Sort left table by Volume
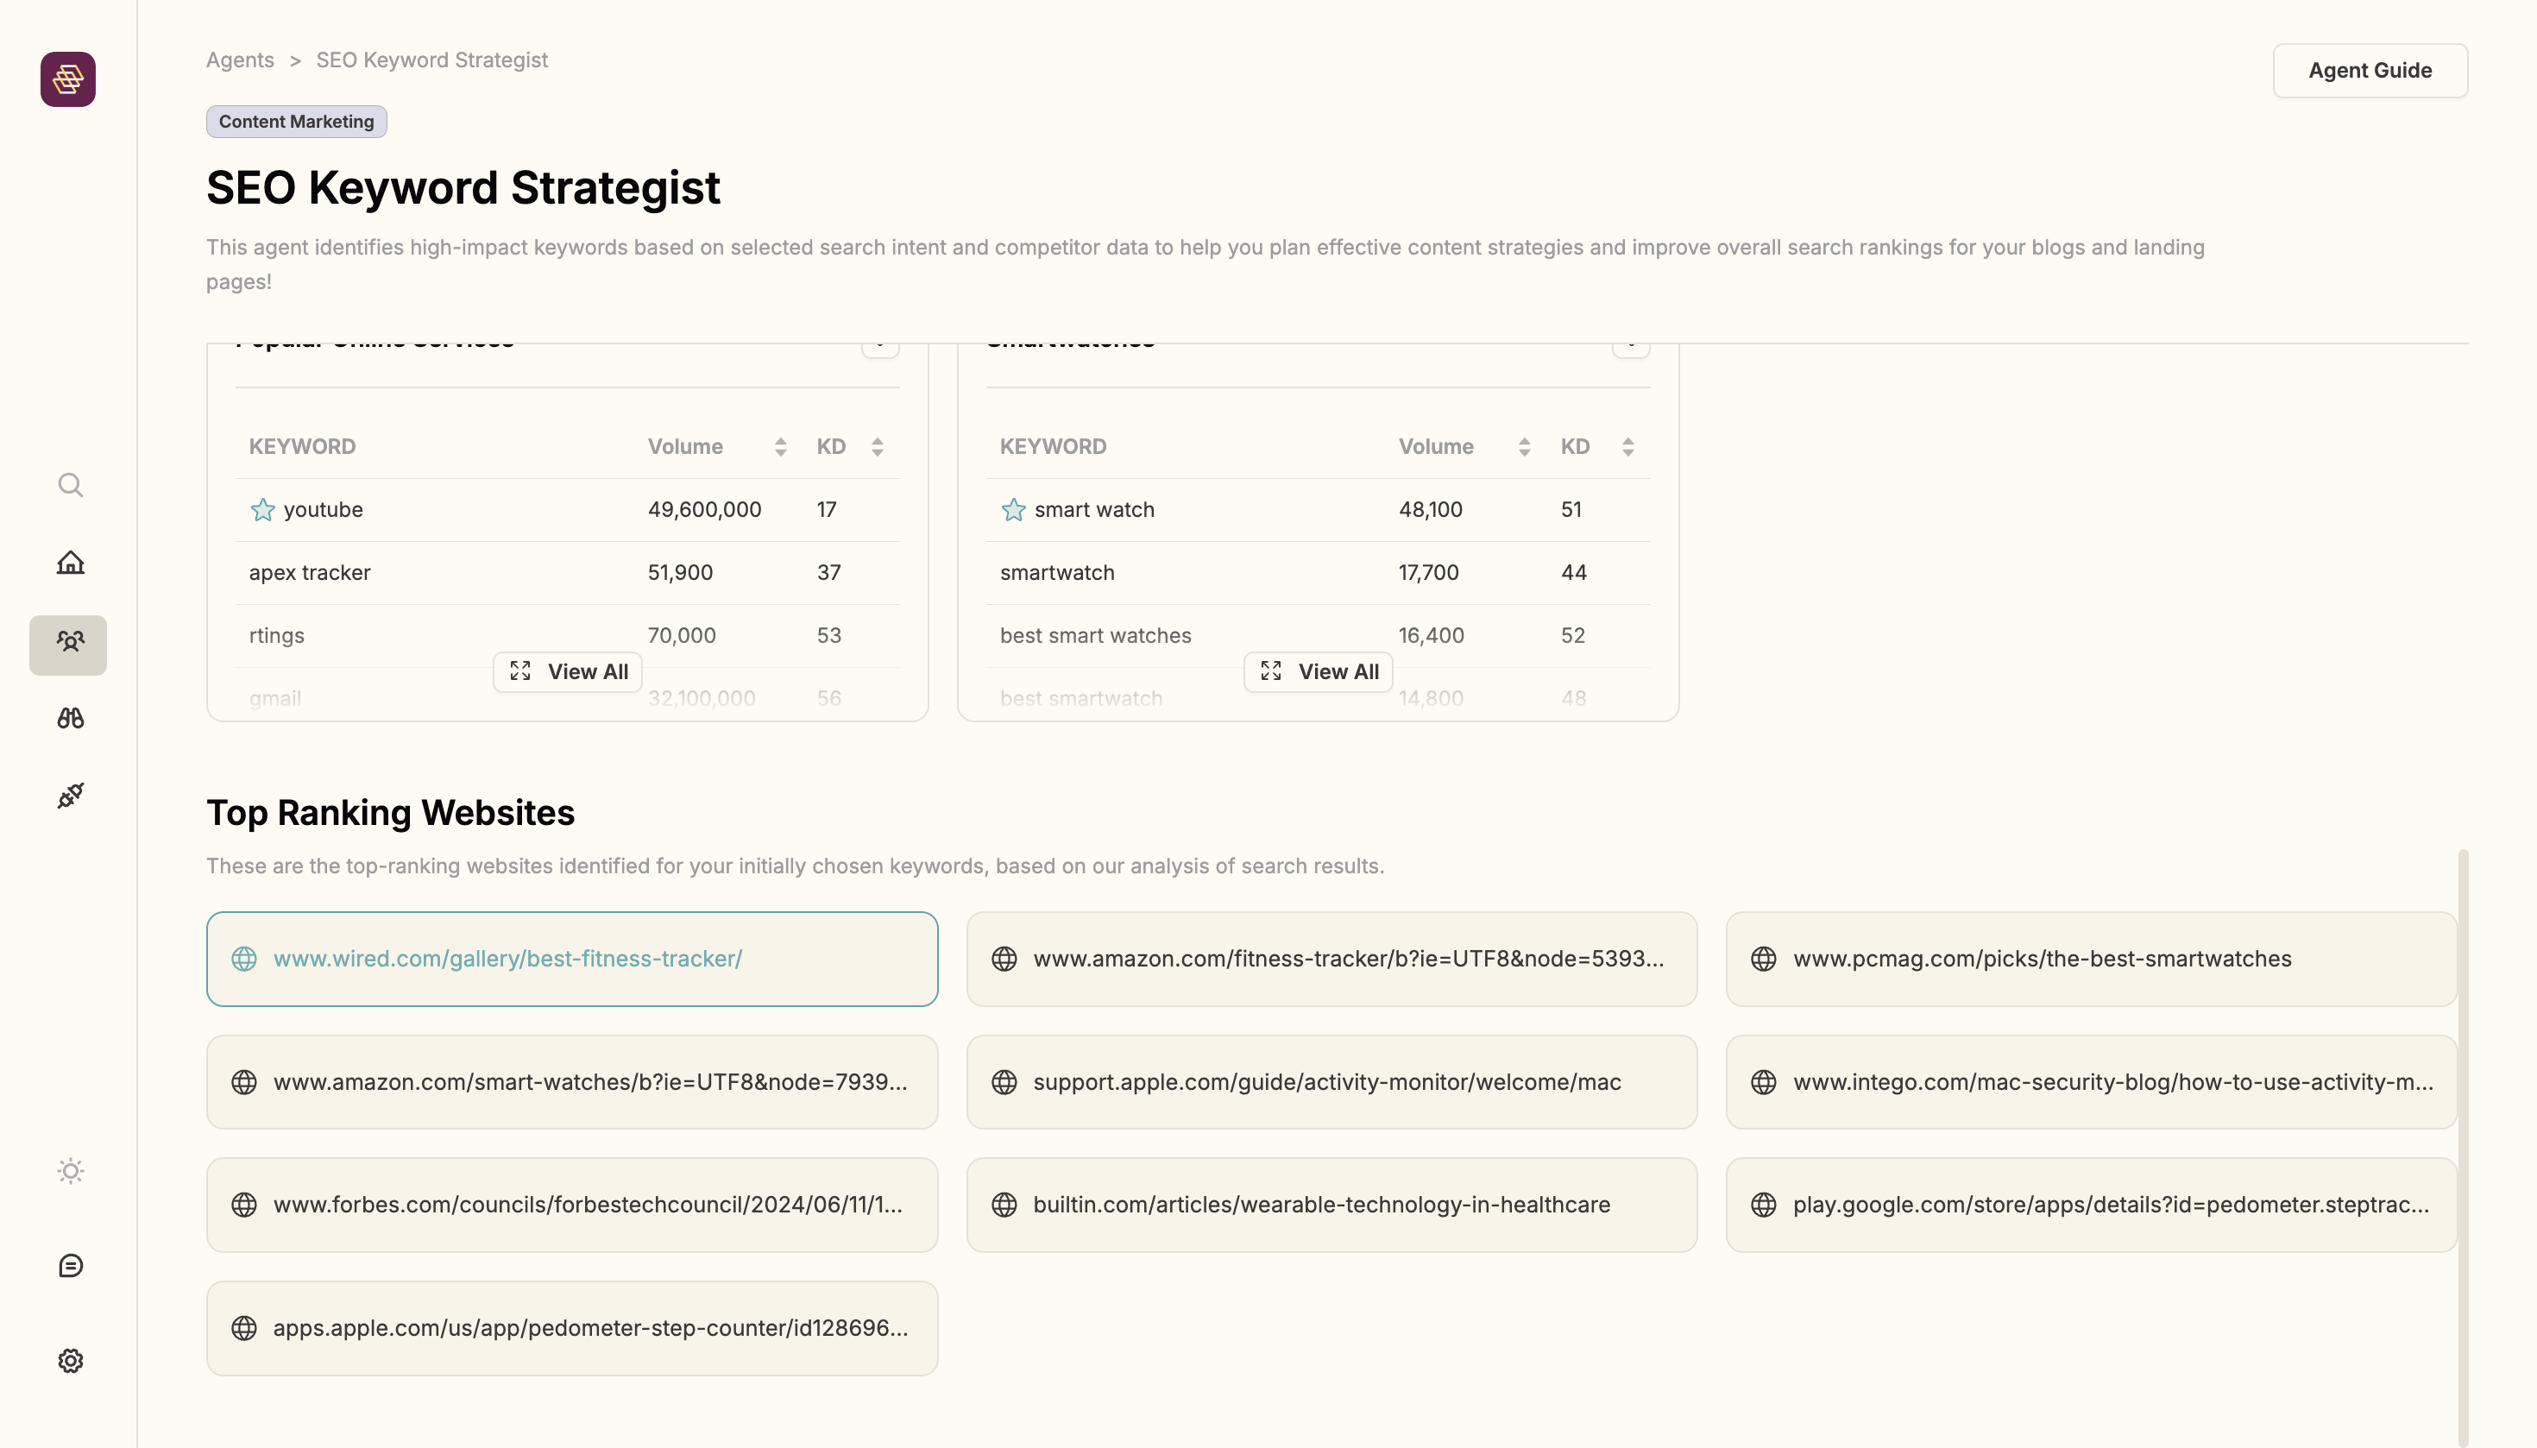 [780, 446]
